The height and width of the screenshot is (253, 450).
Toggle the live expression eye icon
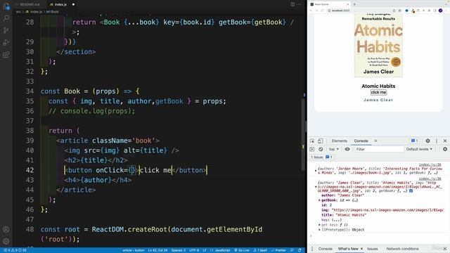[347, 149]
